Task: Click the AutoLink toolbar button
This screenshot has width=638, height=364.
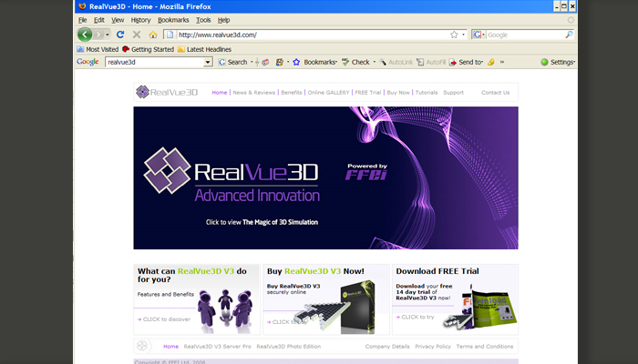Action: coord(396,62)
